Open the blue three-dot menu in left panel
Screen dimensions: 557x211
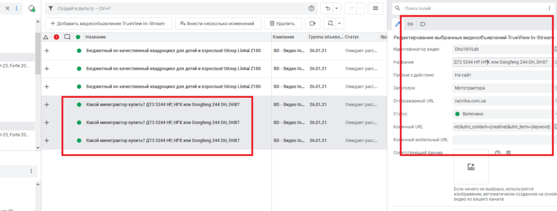tap(16, 8)
